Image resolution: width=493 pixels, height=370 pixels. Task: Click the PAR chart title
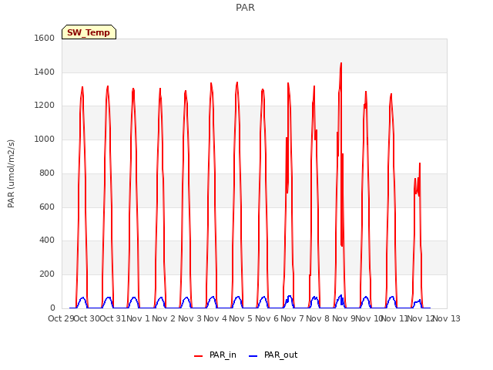pos(245,8)
